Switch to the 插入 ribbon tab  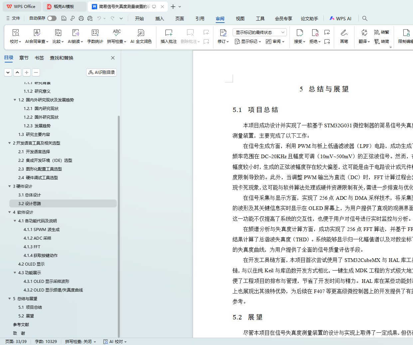pos(159,19)
